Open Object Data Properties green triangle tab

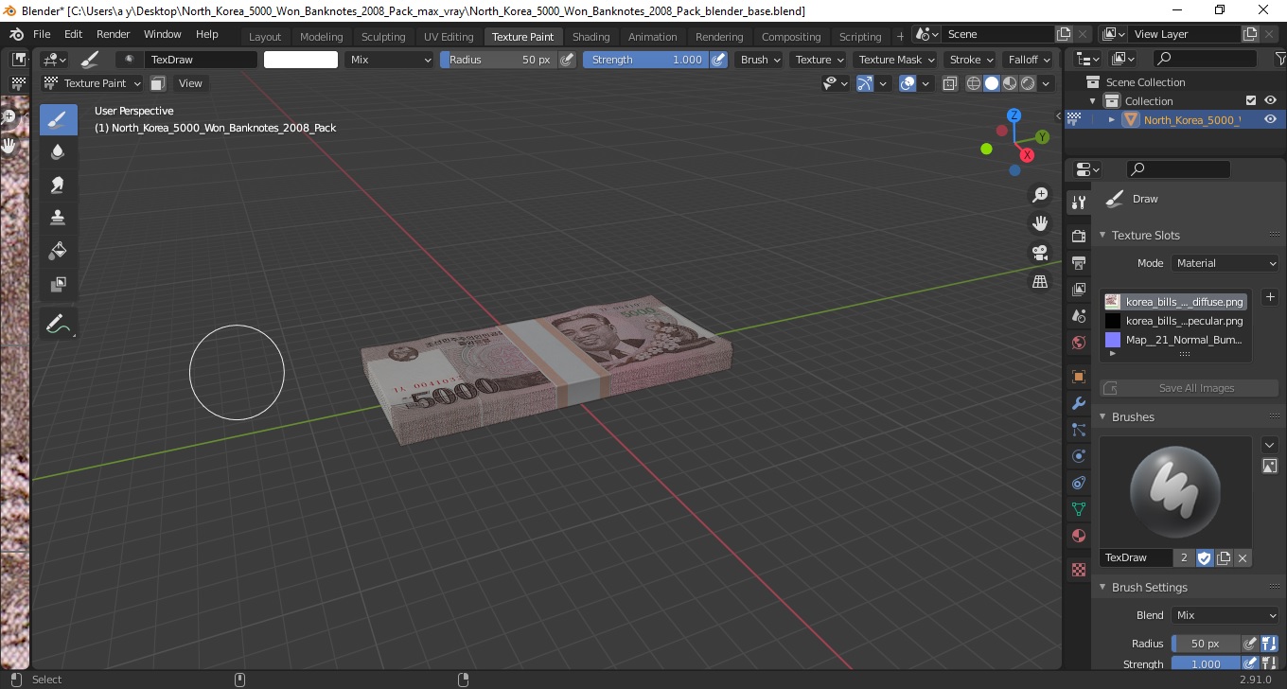1078,509
